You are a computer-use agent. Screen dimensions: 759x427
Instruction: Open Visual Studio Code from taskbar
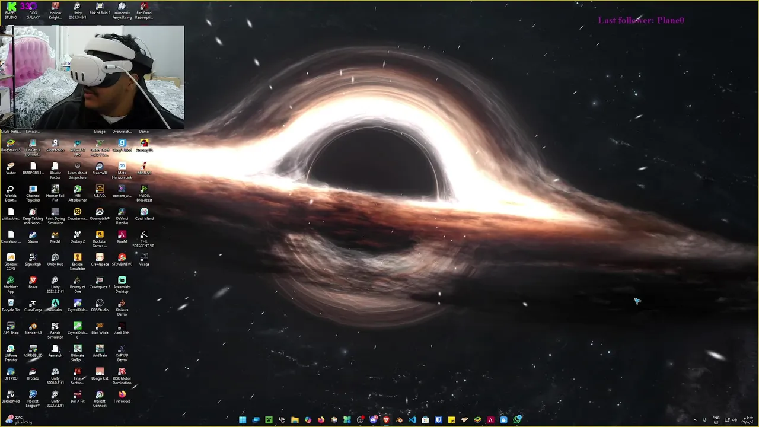tap(412, 420)
